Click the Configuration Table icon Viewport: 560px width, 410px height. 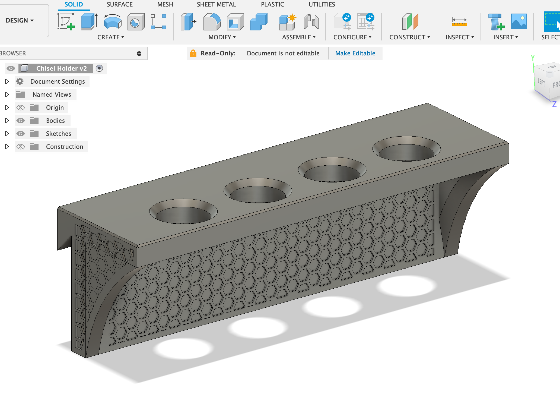click(366, 21)
